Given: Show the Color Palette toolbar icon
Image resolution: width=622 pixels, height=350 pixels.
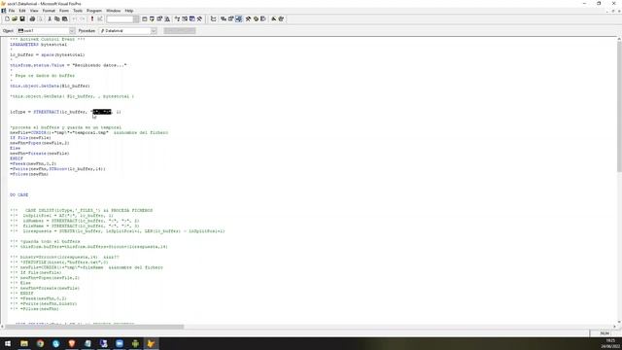Looking at the screenshot, I should coord(256,18).
